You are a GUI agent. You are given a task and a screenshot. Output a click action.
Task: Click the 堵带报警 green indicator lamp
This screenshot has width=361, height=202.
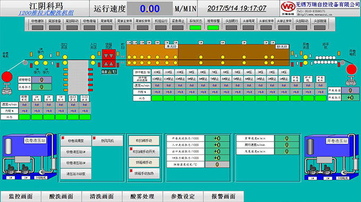tap(213, 28)
